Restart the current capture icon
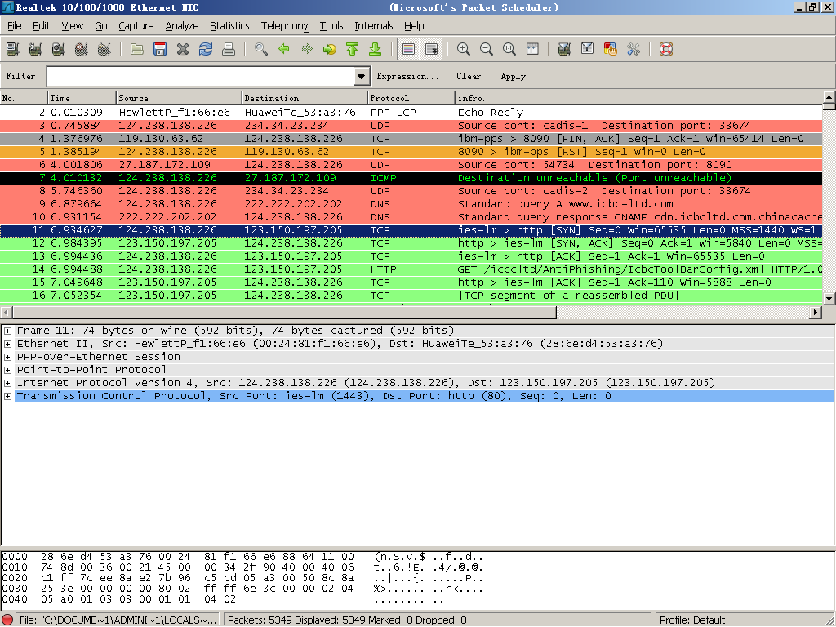The width and height of the screenshot is (836, 627). pyautogui.click(x=104, y=49)
